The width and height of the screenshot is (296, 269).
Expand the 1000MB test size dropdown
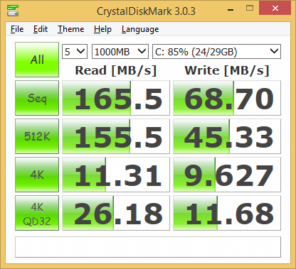[120, 51]
